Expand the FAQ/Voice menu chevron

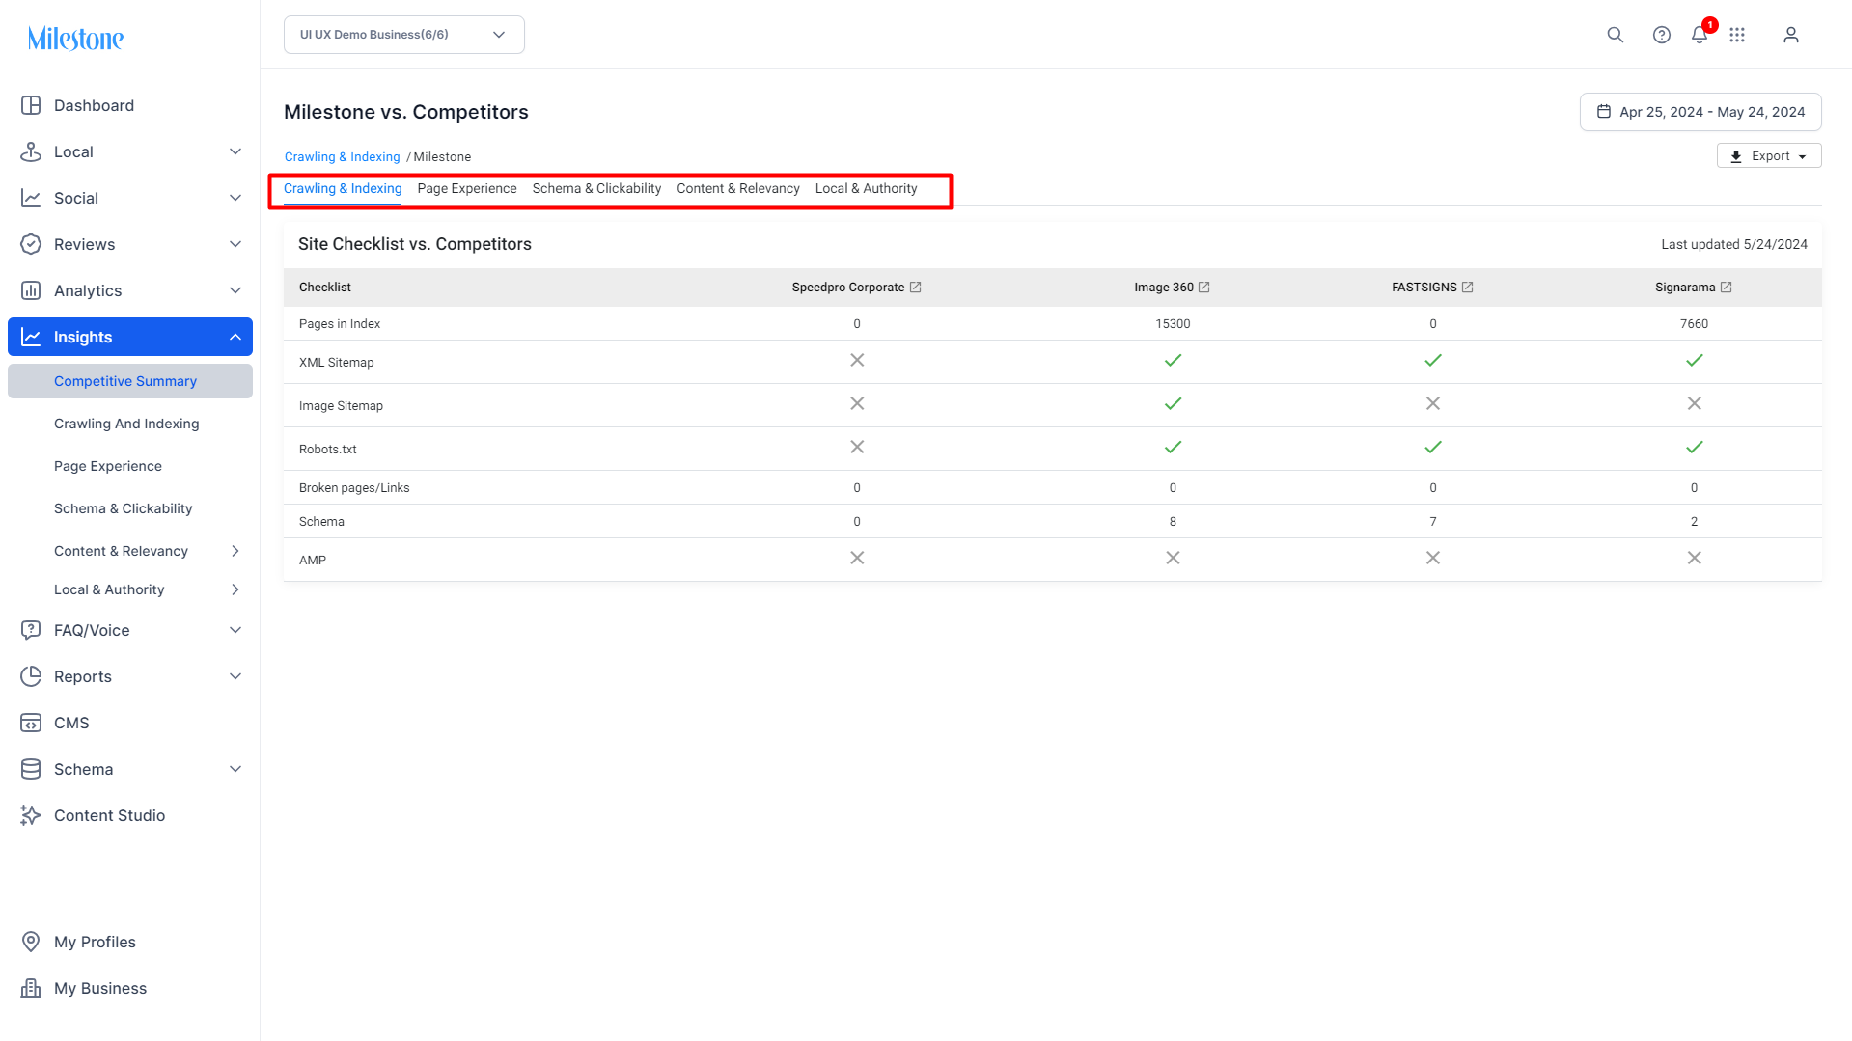point(235,630)
